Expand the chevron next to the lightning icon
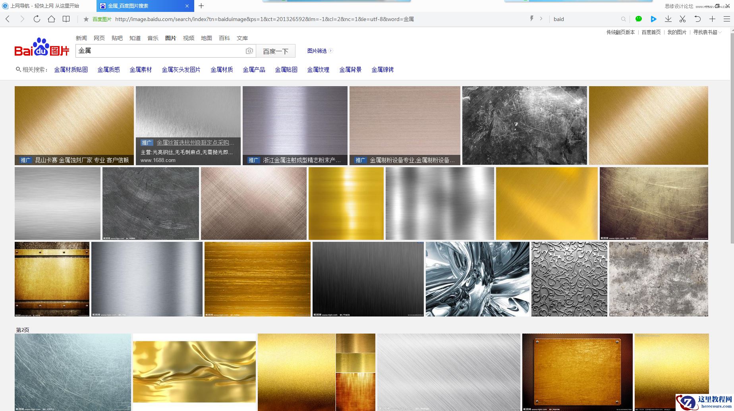This screenshot has width=734, height=411. pyautogui.click(x=541, y=19)
